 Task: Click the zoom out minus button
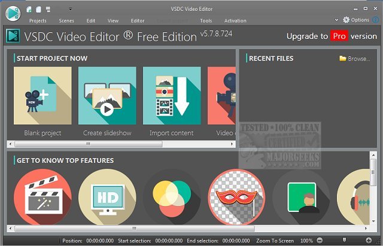(x=320, y=241)
